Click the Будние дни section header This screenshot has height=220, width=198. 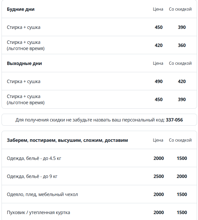coord(21,9)
